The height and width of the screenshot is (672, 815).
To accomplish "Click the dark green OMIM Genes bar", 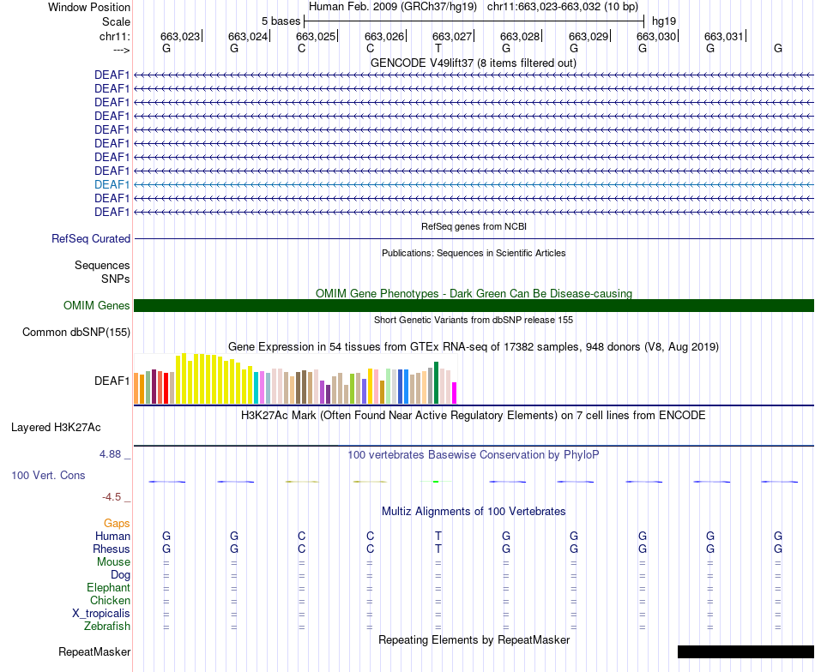I will pyautogui.click(x=474, y=305).
